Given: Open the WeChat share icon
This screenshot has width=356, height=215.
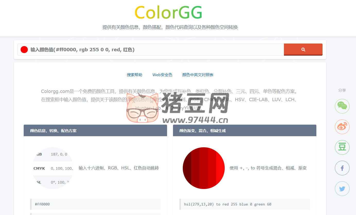Looking at the screenshot, I should coord(342,106).
